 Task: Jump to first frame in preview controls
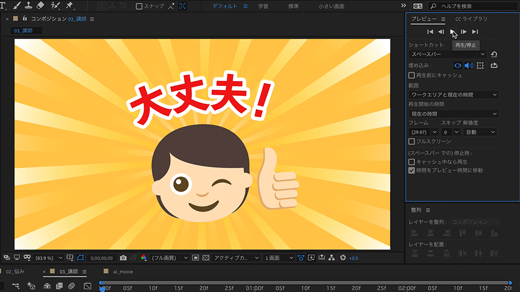click(430, 32)
